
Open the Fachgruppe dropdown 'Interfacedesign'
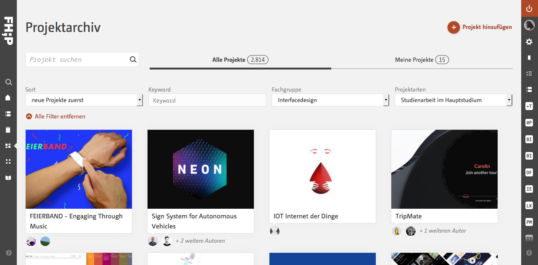330,100
